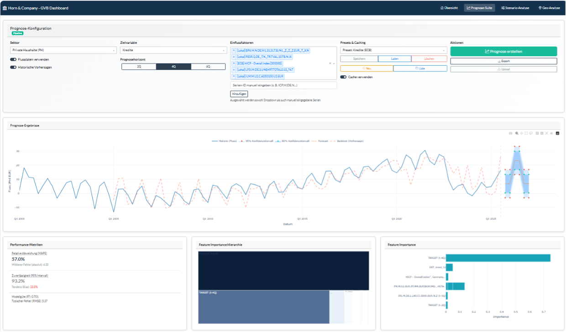The width and height of the screenshot is (566, 332).
Task: Pick the lasso select chart tool
Action: tap(531, 133)
